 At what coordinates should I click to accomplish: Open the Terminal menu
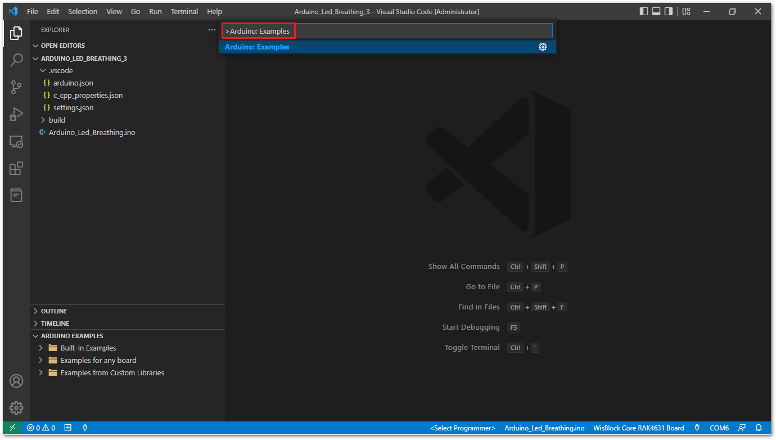tap(184, 11)
